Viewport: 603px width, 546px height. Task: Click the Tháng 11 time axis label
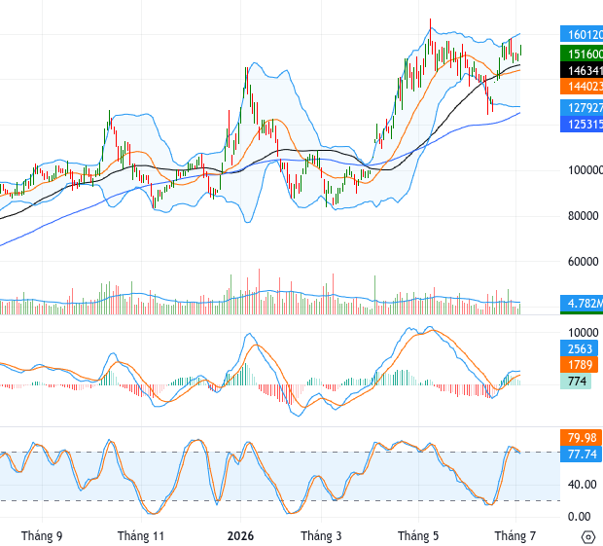point(141,535)
